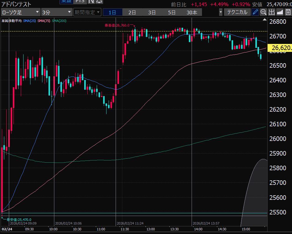This screenshot has width=292, height=234.
Task: Click the SMA(25) blue legend label
Action: [30, 21]
